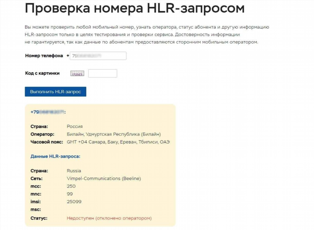This screenshot has width=314, height=230.
Task: Click the Статус: label
Action: coord(39,218)
